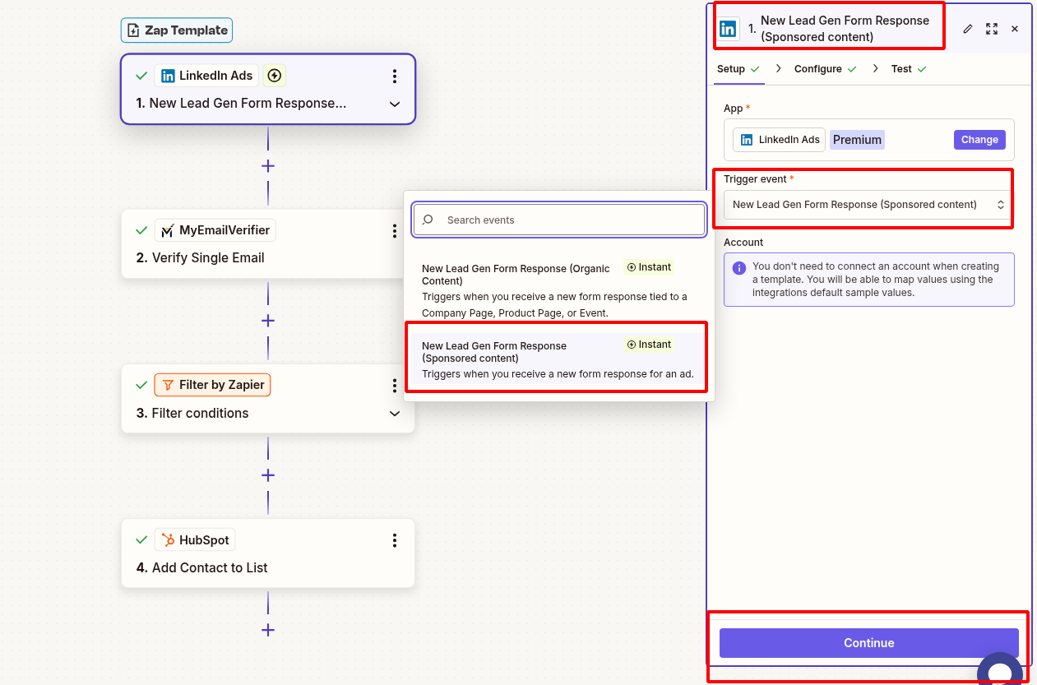The image size is (1037, 685).
Task: Open the Test tab
Action: (x=900, y=69)
